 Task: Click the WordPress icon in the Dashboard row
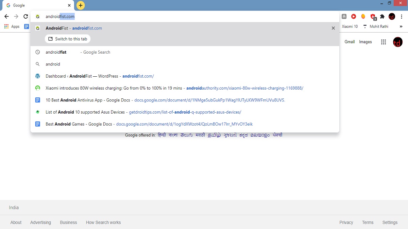[x=38, y=76]
